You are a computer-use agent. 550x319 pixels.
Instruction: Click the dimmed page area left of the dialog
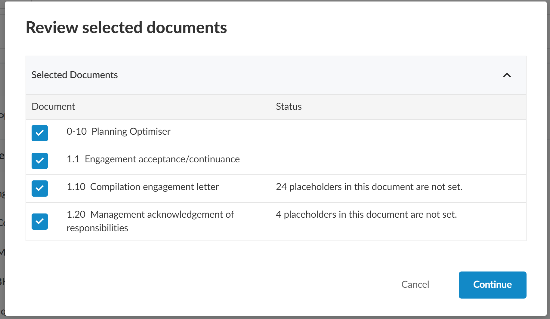point(2,180)
